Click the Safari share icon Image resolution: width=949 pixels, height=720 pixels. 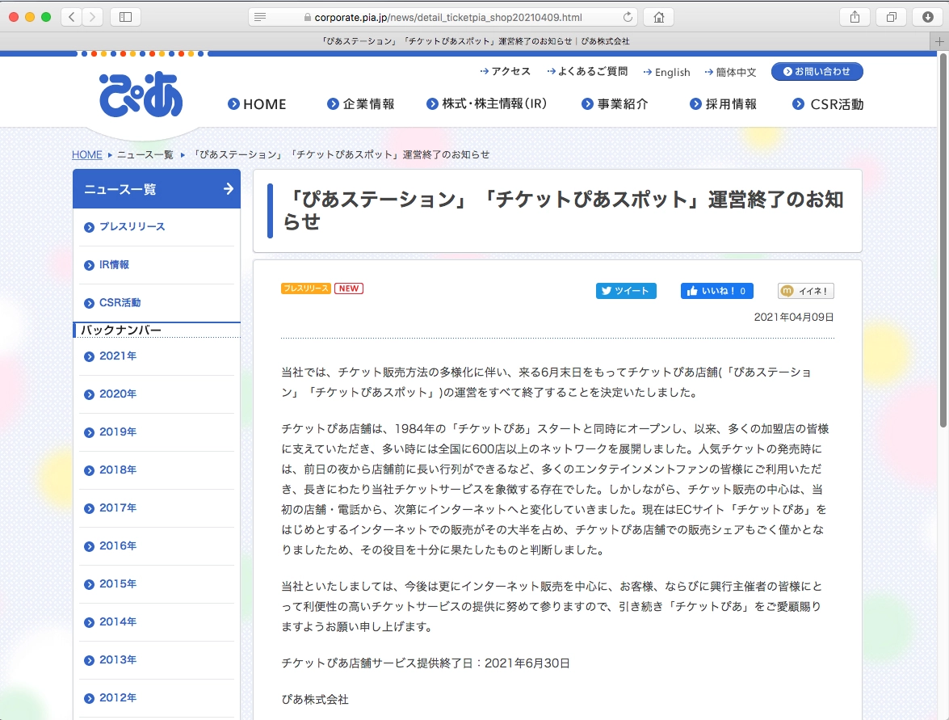point(855,17)
